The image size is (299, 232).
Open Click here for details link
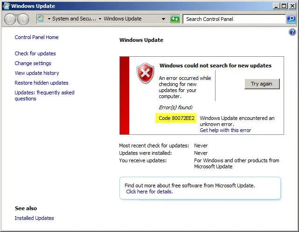[149, 192]
